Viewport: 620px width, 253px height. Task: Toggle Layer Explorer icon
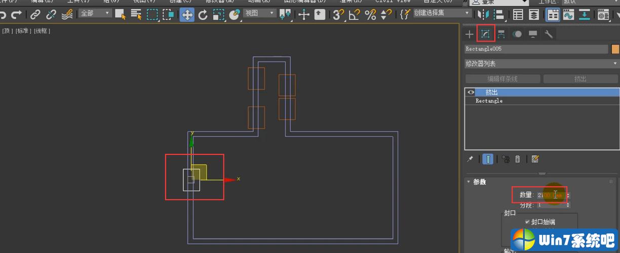point(535,14)
